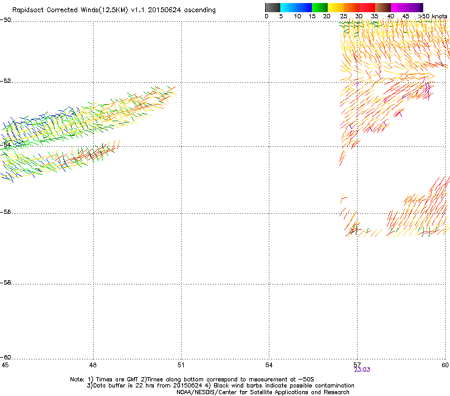Viewport: 450px width, 396px height.
Task: Click the longitude label '45'
Action: [x=5, y=365]
